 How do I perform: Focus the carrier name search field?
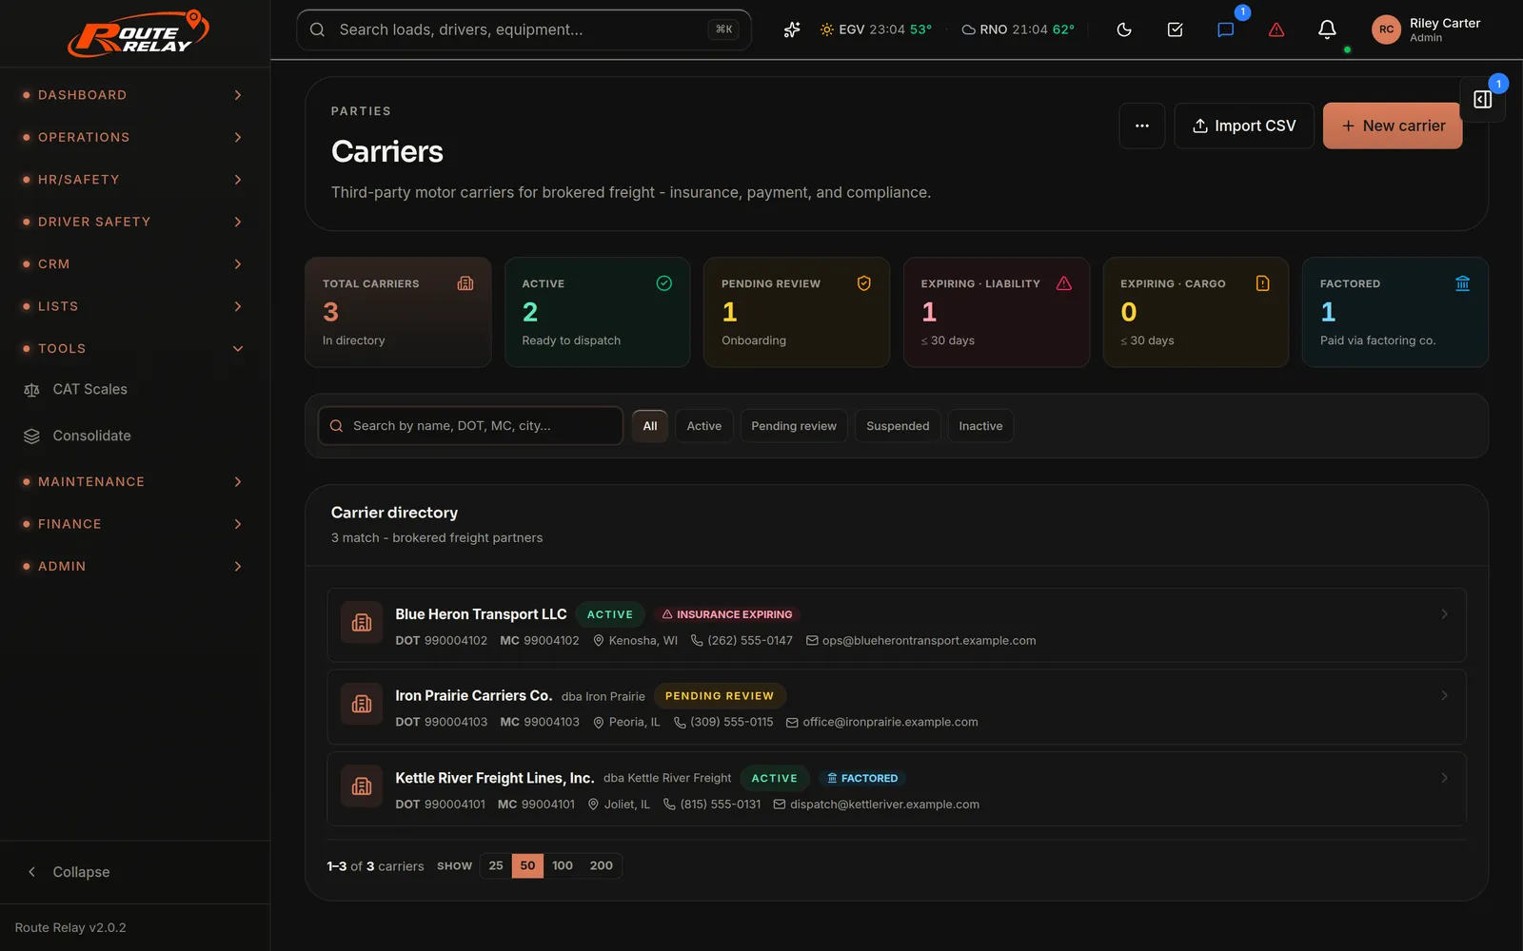(x=470, y=426)
